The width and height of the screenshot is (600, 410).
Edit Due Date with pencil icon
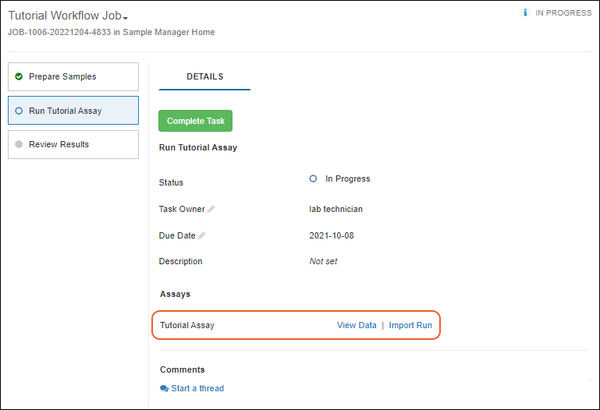pyautogui.click(x=202, y=235)
